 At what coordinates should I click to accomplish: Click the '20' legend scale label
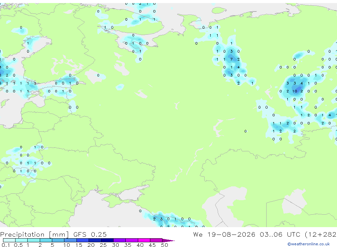pos(91,245)
